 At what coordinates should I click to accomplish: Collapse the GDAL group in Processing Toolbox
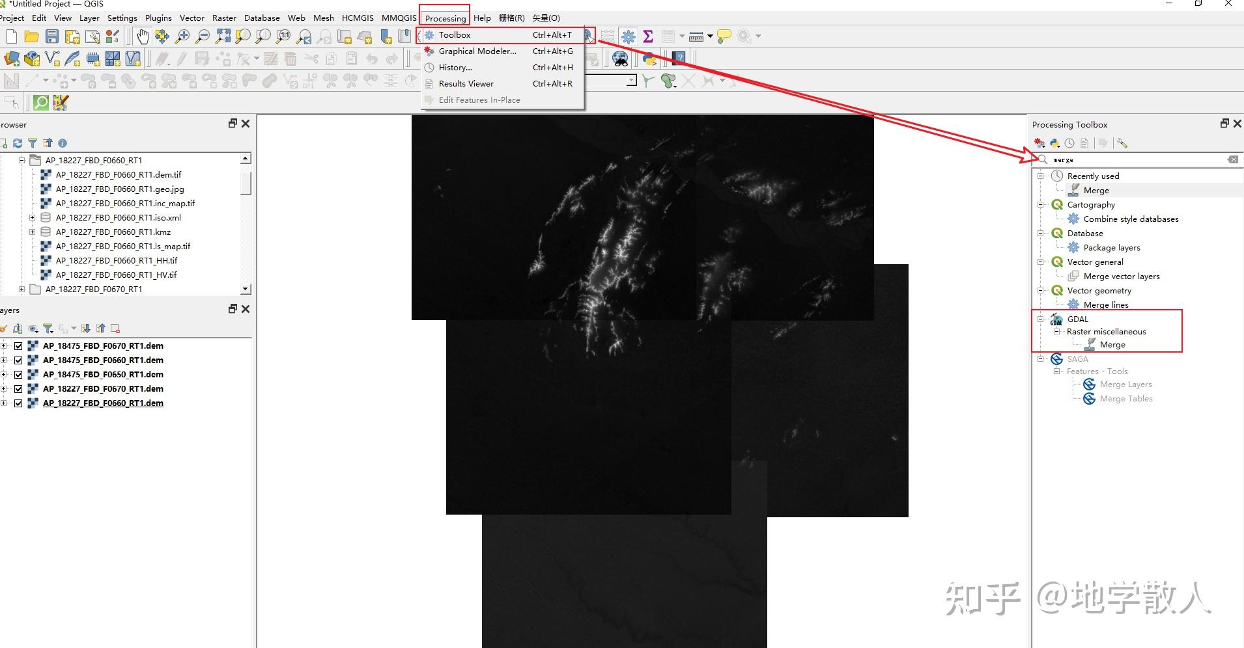point(1039,319)
